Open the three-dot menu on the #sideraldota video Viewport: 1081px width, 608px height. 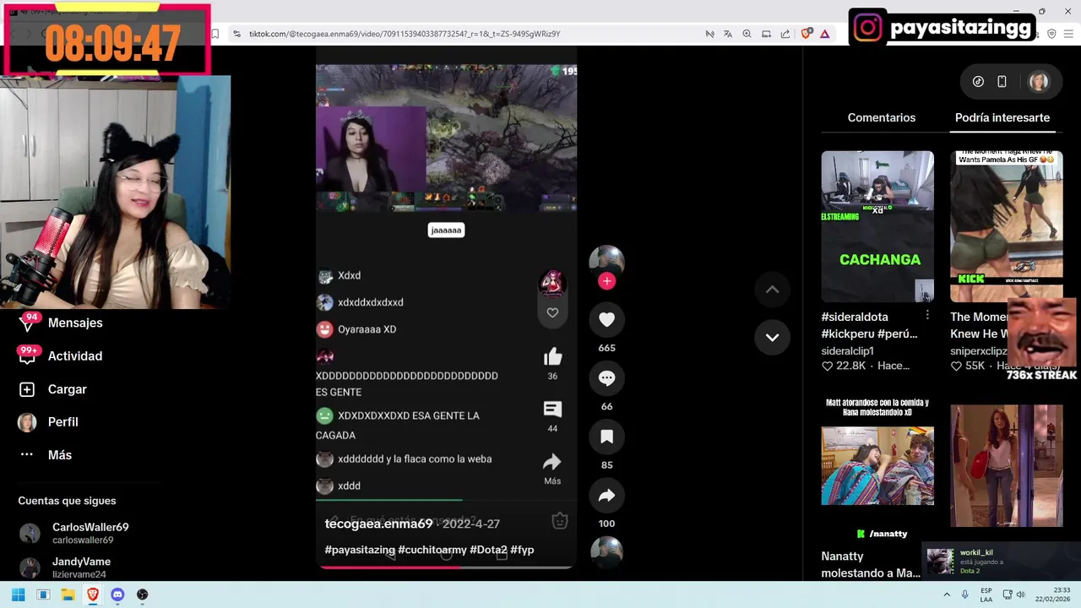tap(927, 315)
